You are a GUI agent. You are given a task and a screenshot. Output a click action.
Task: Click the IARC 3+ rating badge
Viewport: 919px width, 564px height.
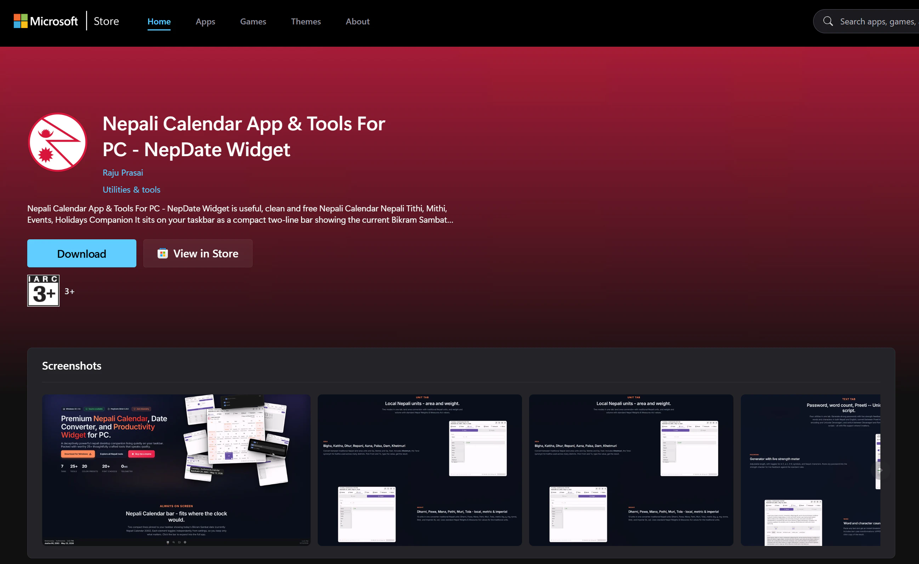[43, 291]
